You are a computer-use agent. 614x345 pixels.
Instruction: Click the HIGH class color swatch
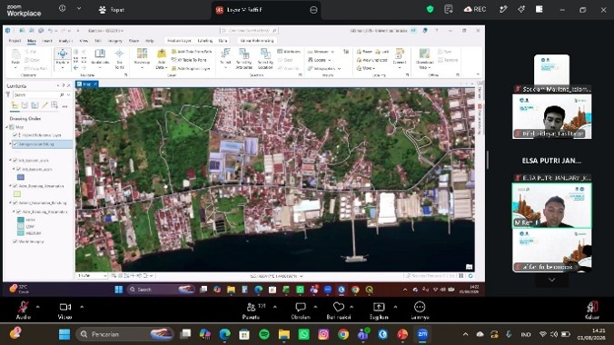tap(21, 220)
